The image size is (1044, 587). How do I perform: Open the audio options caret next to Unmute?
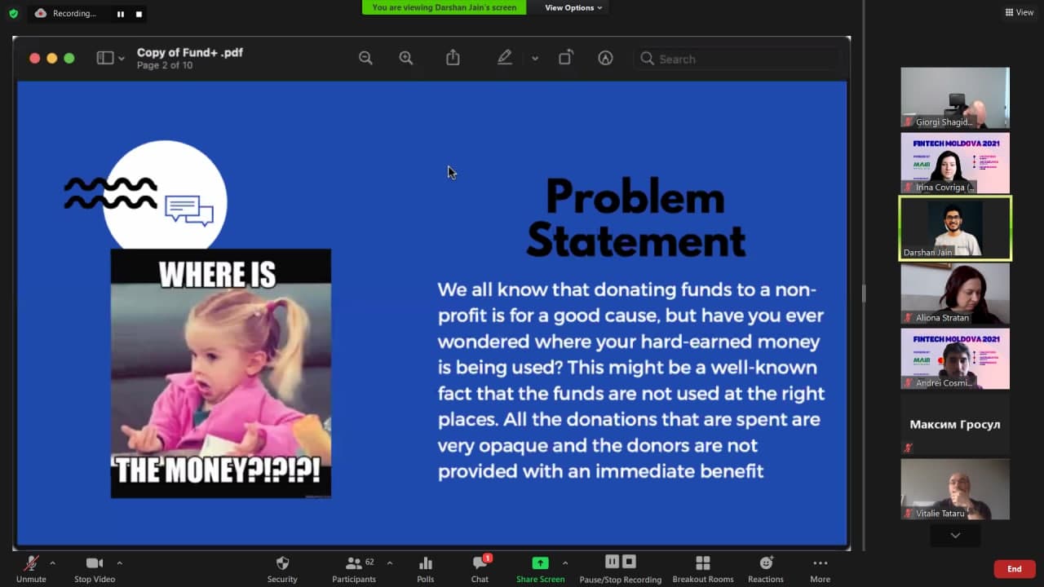53,563
